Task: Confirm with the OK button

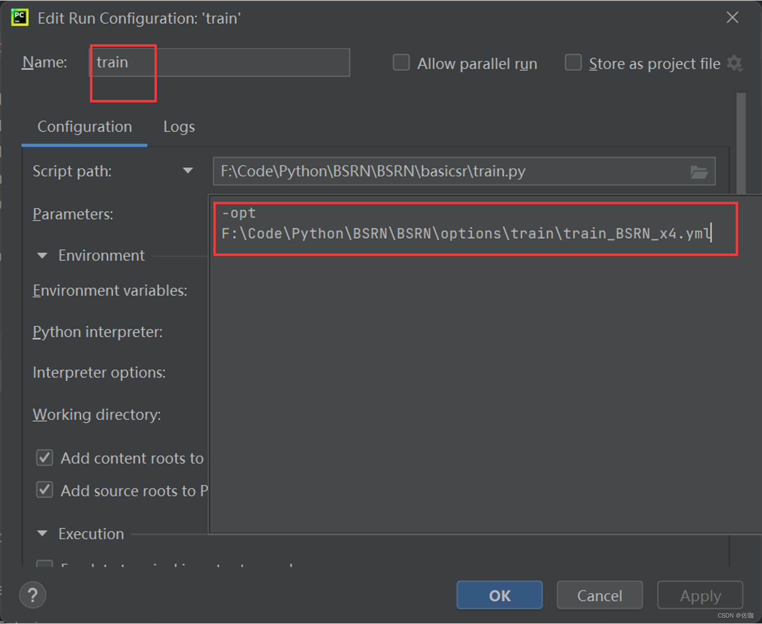Action: tap(499, 595)
